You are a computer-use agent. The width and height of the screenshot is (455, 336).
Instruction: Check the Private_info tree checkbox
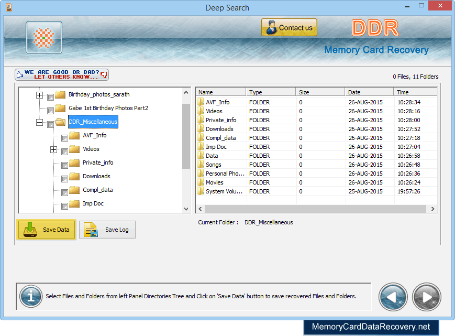pyautogui.click(x=64, y=165)
